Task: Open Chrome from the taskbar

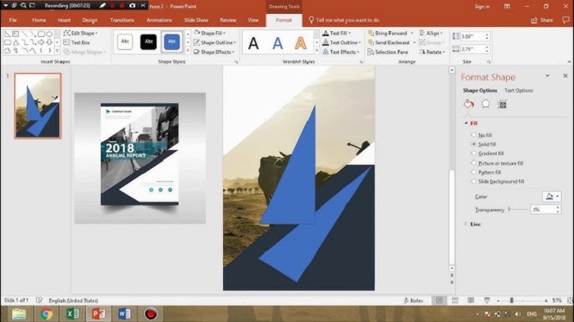Action: click(46, 314)
